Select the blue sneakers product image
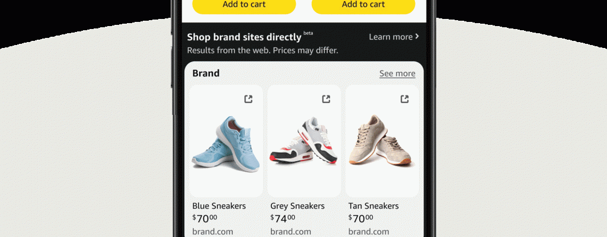This screenshot has height=237, width=607. point(226,142)
